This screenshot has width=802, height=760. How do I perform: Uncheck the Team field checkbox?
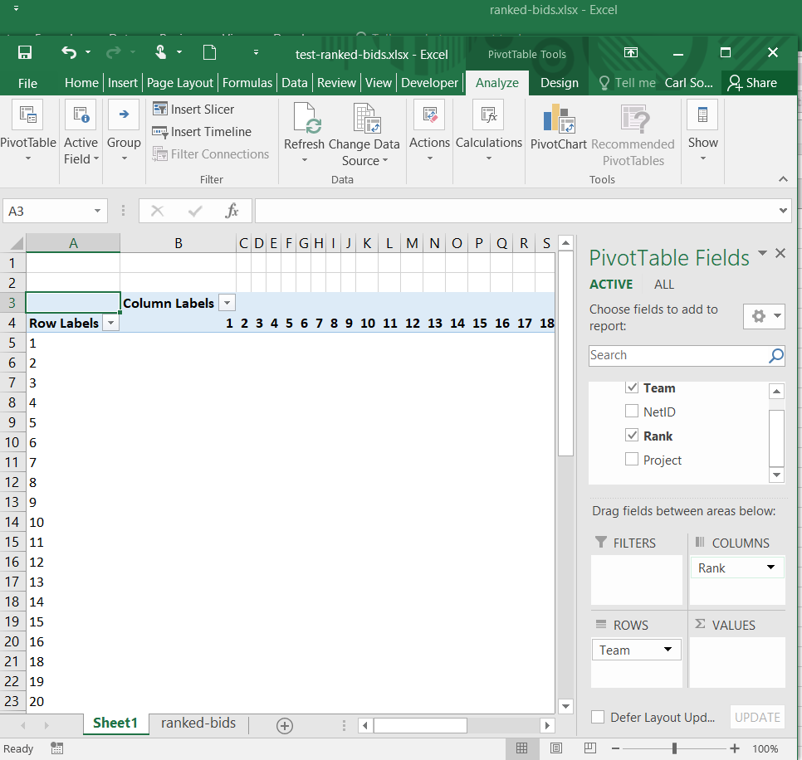tap(632, 387)
